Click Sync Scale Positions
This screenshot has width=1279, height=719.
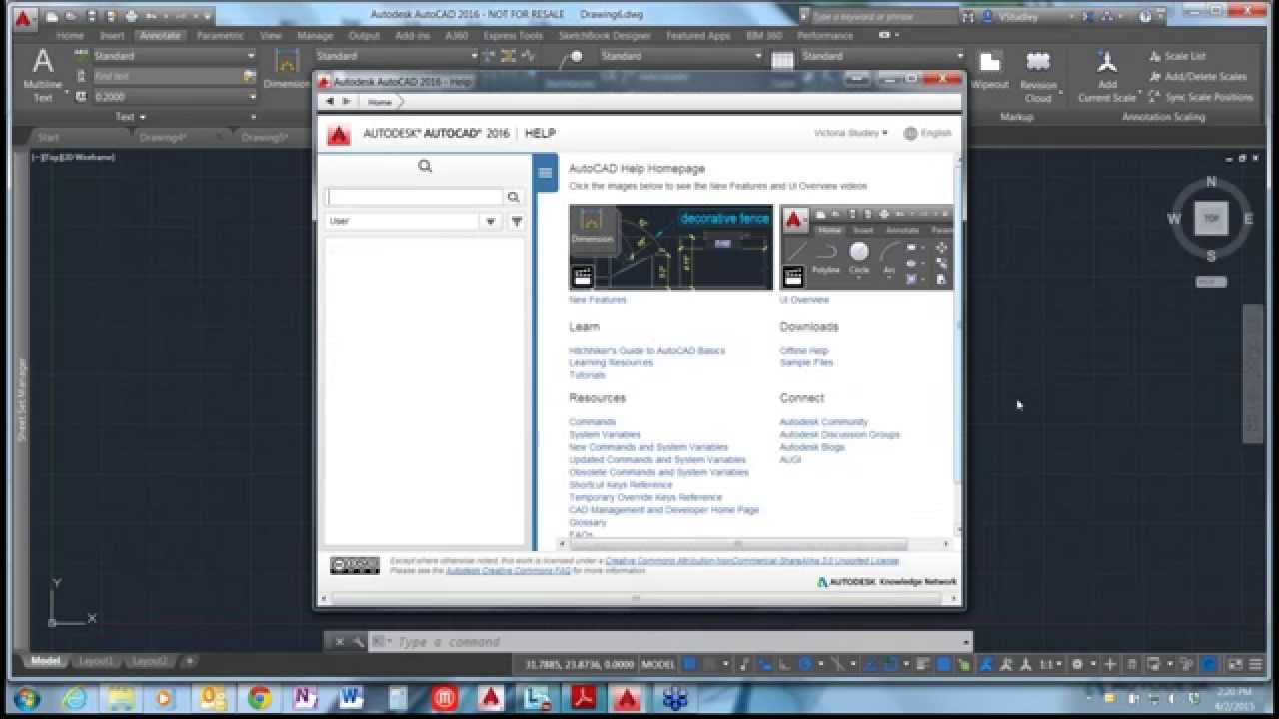tap(1200, 97)
